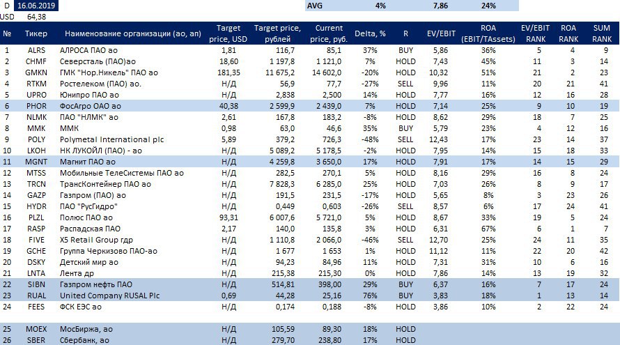Click the SIBN ticker cell
The image size is (620, 345).
pos(36,284)
